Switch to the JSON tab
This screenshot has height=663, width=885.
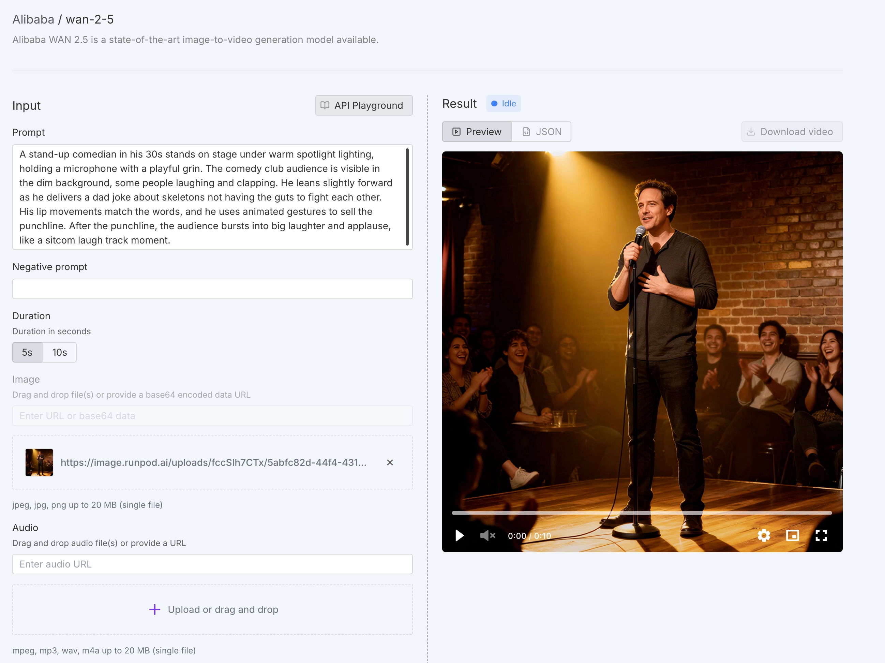click(x=542, y=132)
